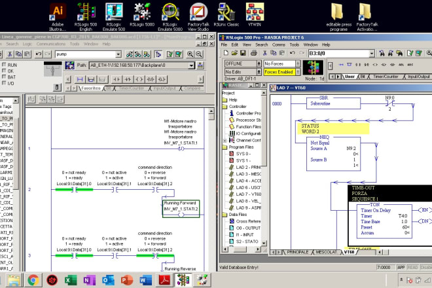Screen dimensions: 432x288
Task: Click Who Active network icon beside Path
Action: click(x=200, y=65)
